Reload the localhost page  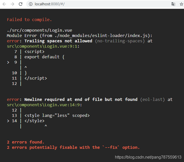tap(21, 4)
